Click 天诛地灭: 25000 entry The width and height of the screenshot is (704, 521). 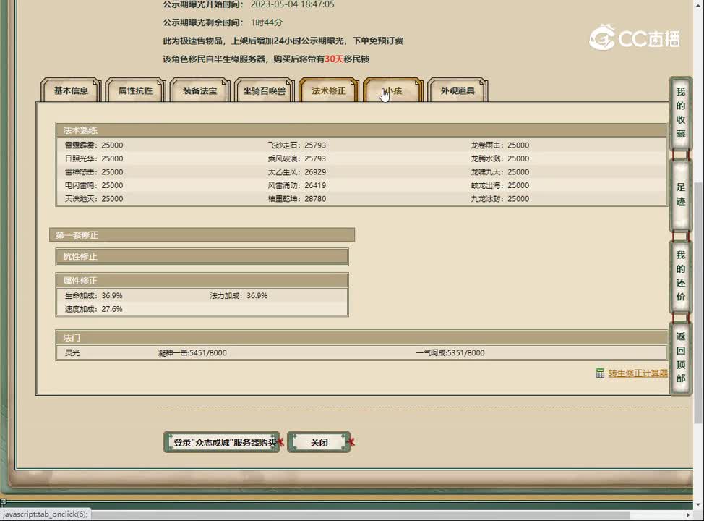(94, 199)
